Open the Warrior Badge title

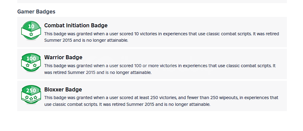pos(63,57)
